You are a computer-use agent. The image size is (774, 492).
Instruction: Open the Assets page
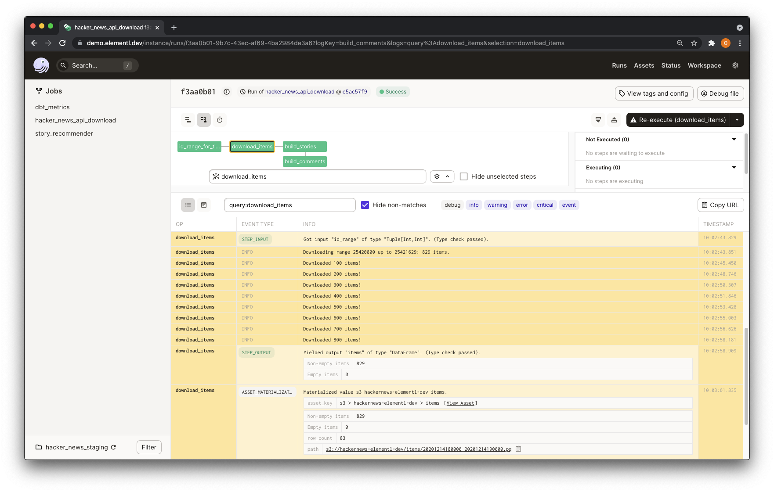click(644, 65)
